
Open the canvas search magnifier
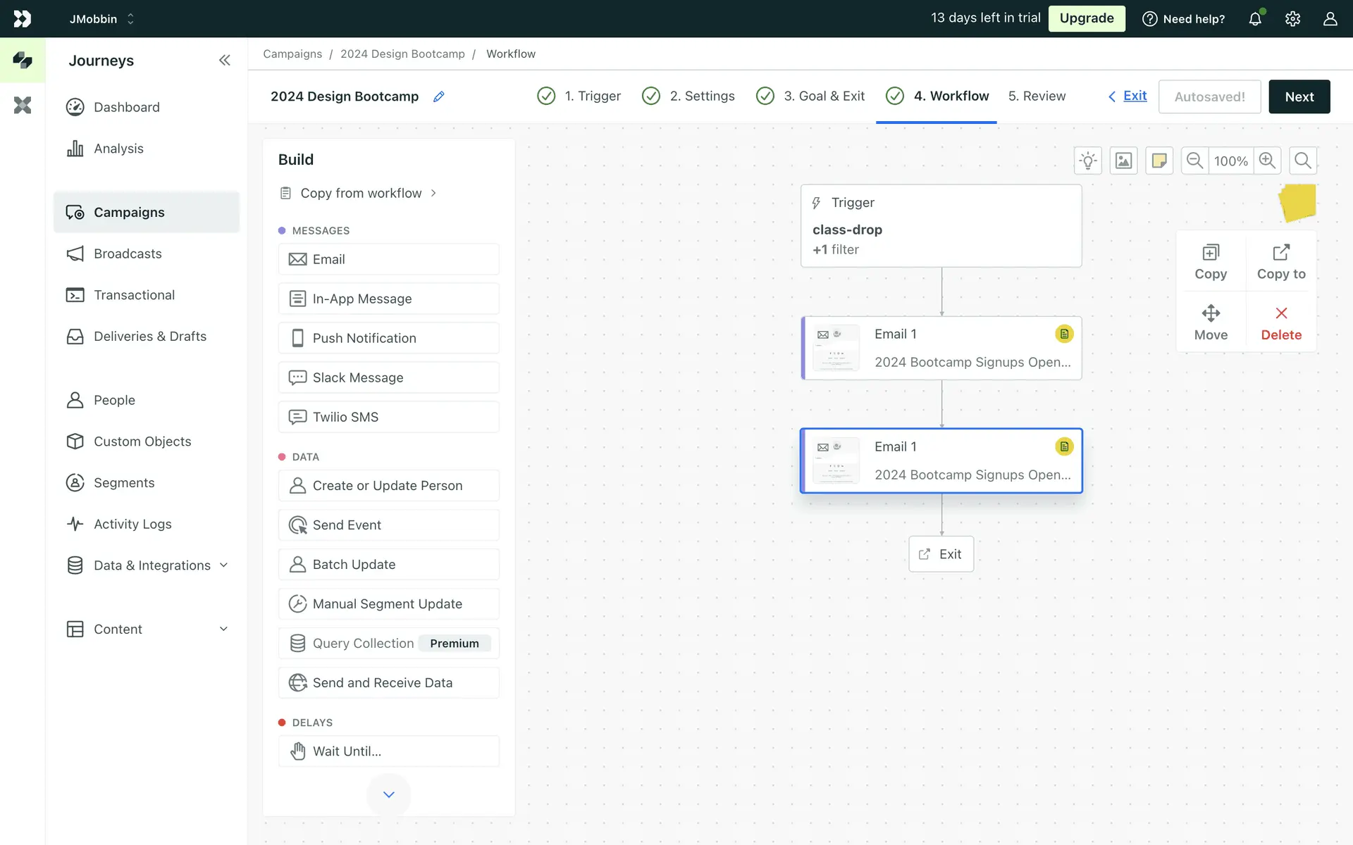[x=1303, y=161]
